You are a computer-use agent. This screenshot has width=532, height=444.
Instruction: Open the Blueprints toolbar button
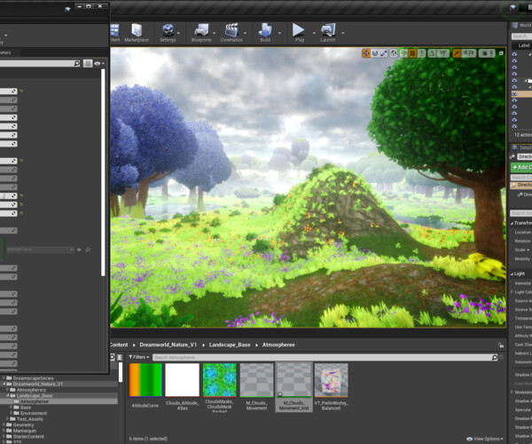[x=201, y=33]
